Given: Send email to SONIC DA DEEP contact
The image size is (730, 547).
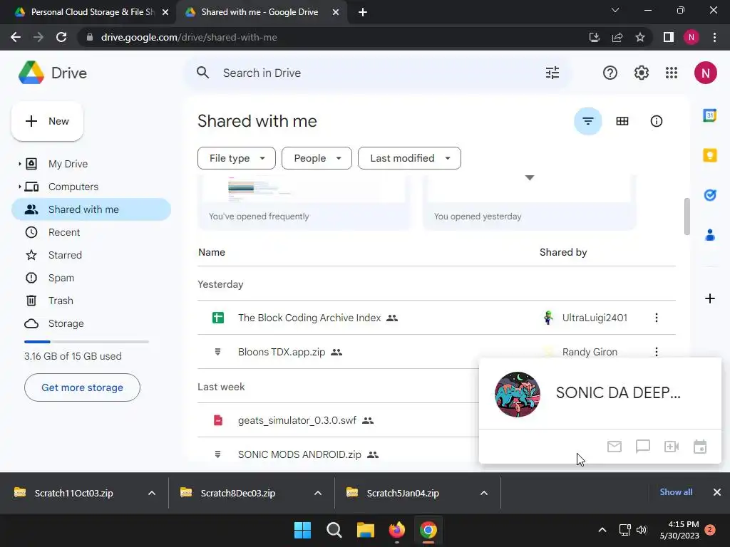Looking at the screenshot, I should (614, 447).
